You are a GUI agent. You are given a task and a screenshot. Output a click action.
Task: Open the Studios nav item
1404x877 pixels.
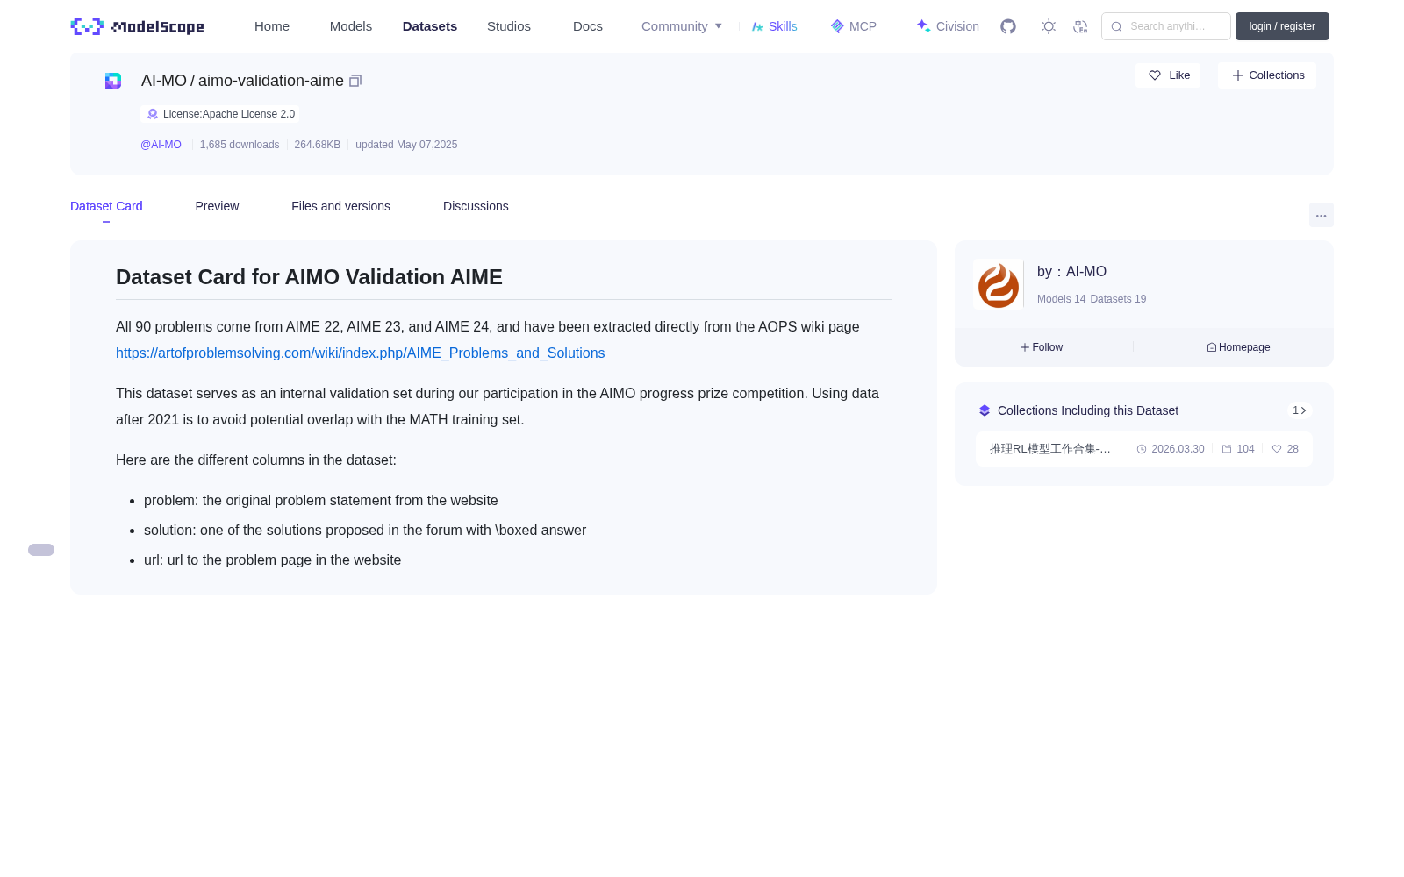pos(509,26)
